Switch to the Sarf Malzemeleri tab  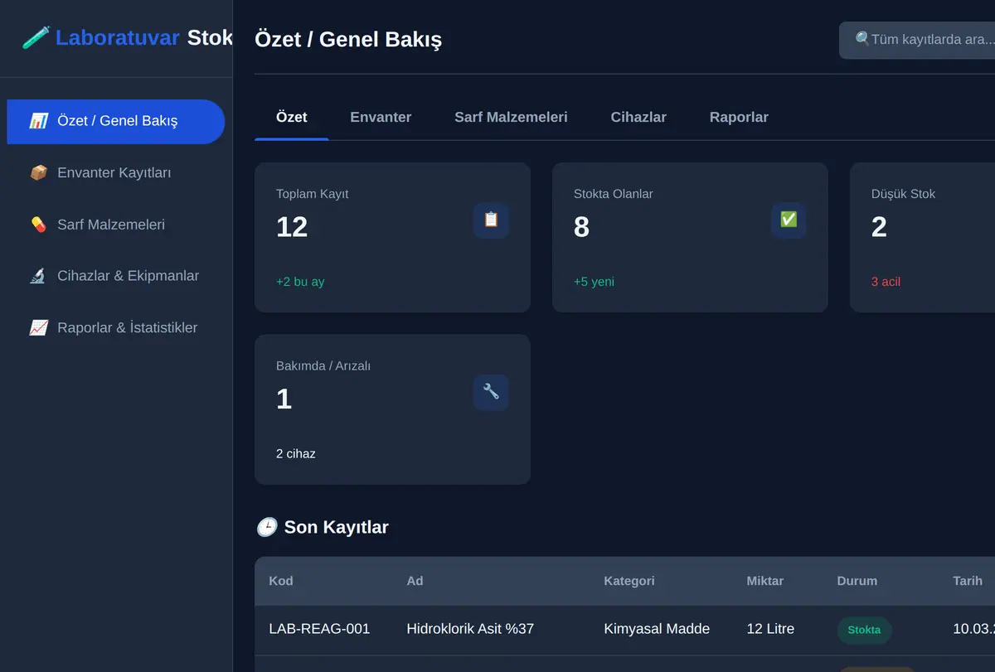point(511,117)
